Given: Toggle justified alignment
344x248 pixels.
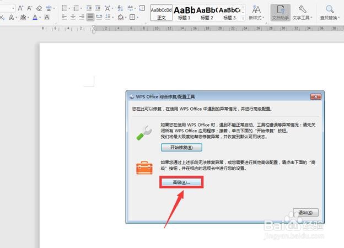Looking at the screenshot, I should tap(90, 17).
